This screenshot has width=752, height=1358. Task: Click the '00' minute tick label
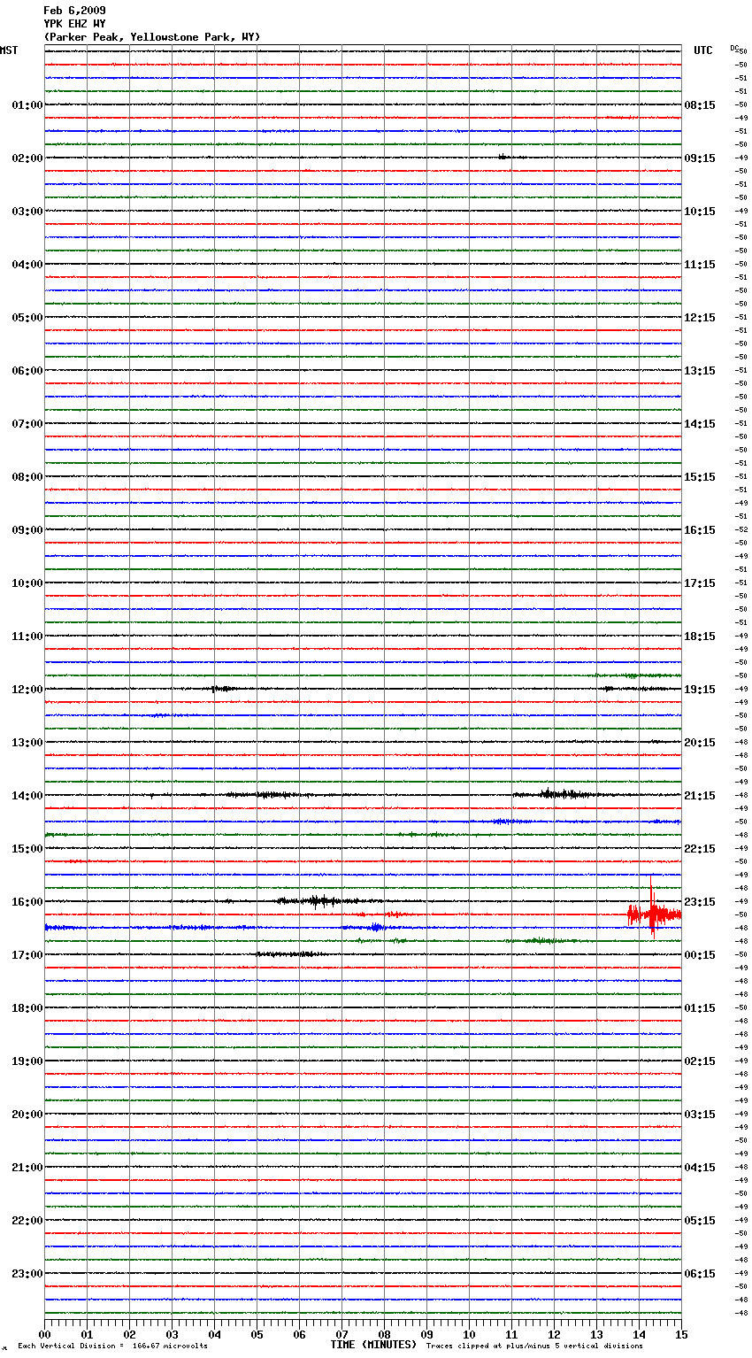tap(45, 1335)
